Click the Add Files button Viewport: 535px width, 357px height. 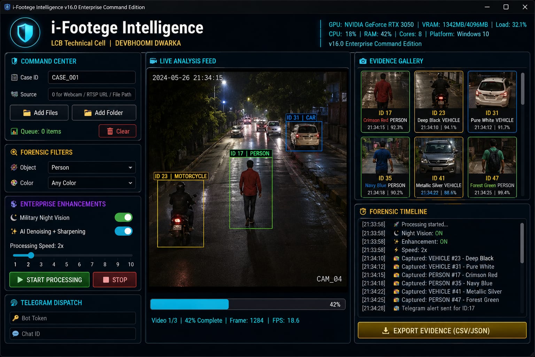(x=39, y=113)
